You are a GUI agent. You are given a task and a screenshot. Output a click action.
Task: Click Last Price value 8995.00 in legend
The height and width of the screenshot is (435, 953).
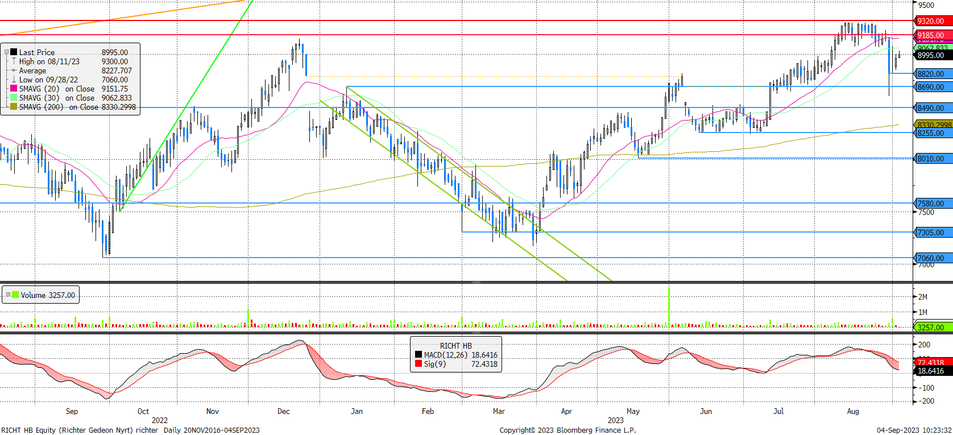point(115,52)
